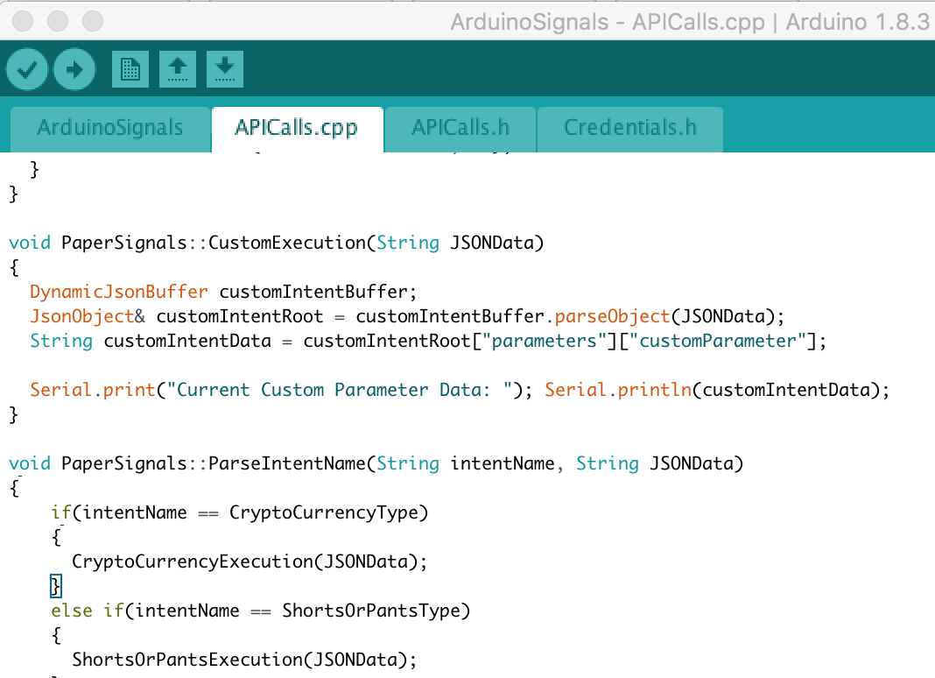Click the red close window button
This screenshot has width=935, height=678.
[x=23, y=22]
